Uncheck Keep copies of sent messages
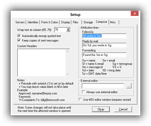The width and height of the screenshot is (151, 126). 19,40
